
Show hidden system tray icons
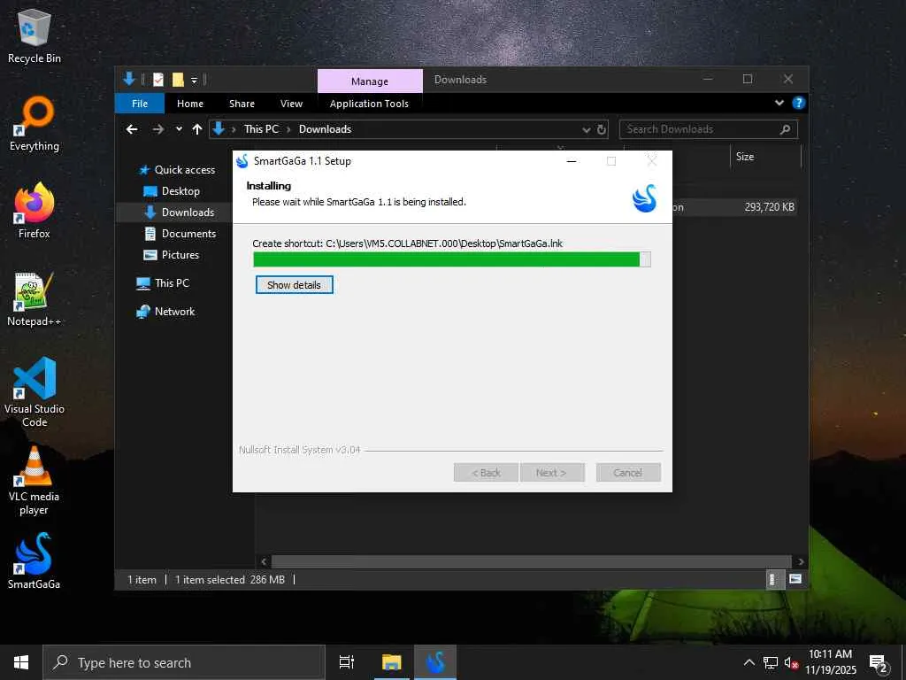[749, 662]
